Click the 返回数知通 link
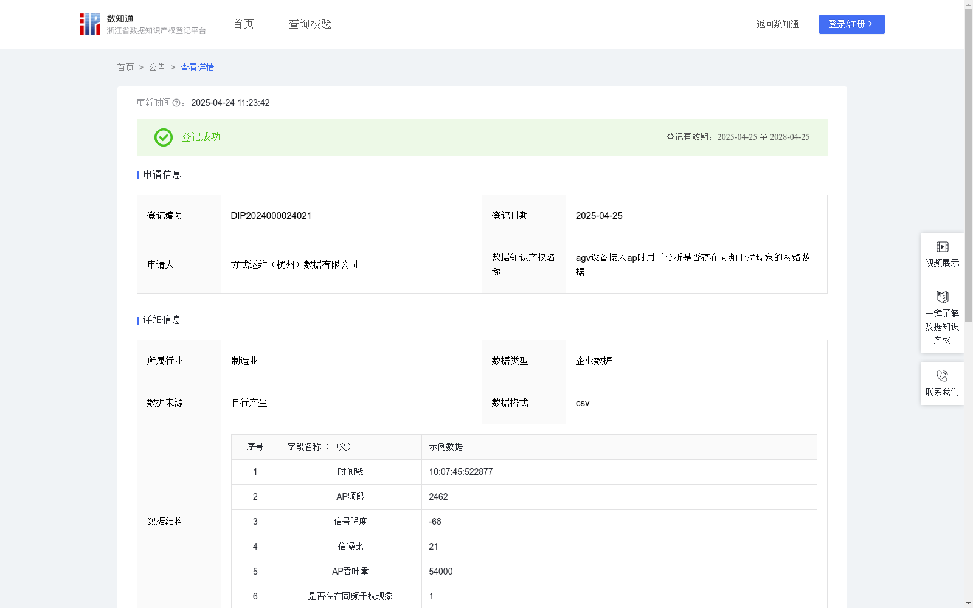 point(778,24)
